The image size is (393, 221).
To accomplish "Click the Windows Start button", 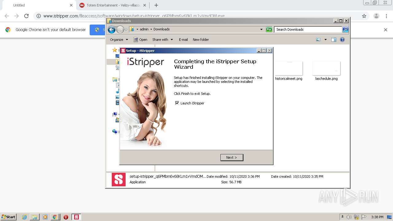I will click(x=8, y=217).
